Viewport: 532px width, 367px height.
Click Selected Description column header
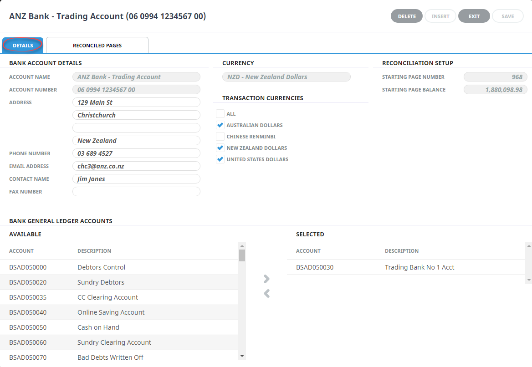(402, 251)
